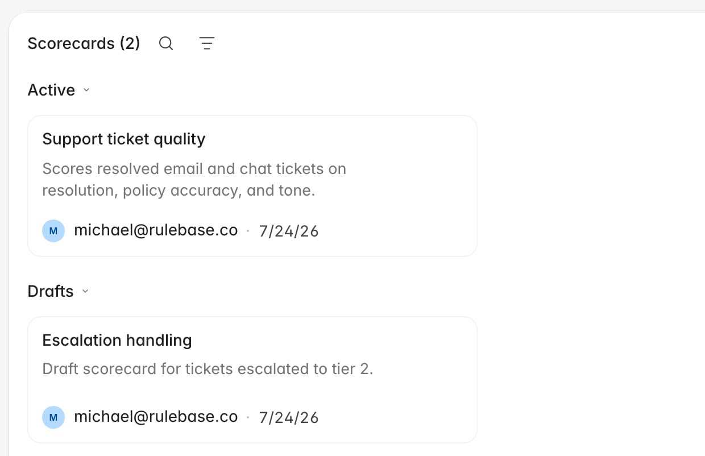Open the Support ticket quality scorecard title
The height and width of the screenshot is (456, 705).
pyautogui.click(x=124, y=139)
